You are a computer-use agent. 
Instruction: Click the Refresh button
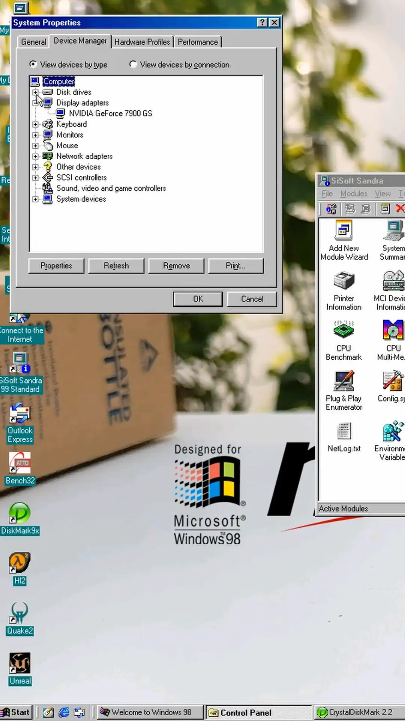coord(116,265)
